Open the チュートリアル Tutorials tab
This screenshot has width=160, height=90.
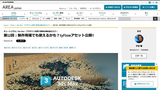pyautogui.click(x=36, y=14)
